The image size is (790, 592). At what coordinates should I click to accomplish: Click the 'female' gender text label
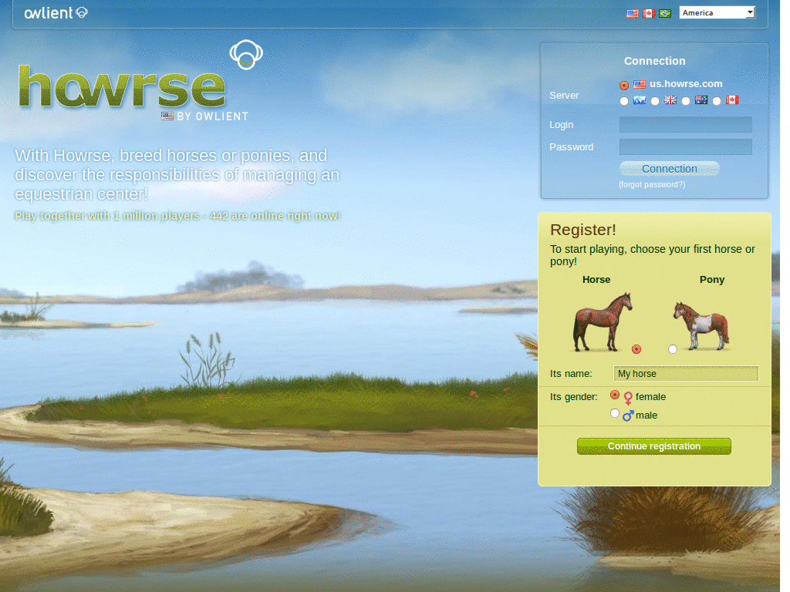(650, 397)
